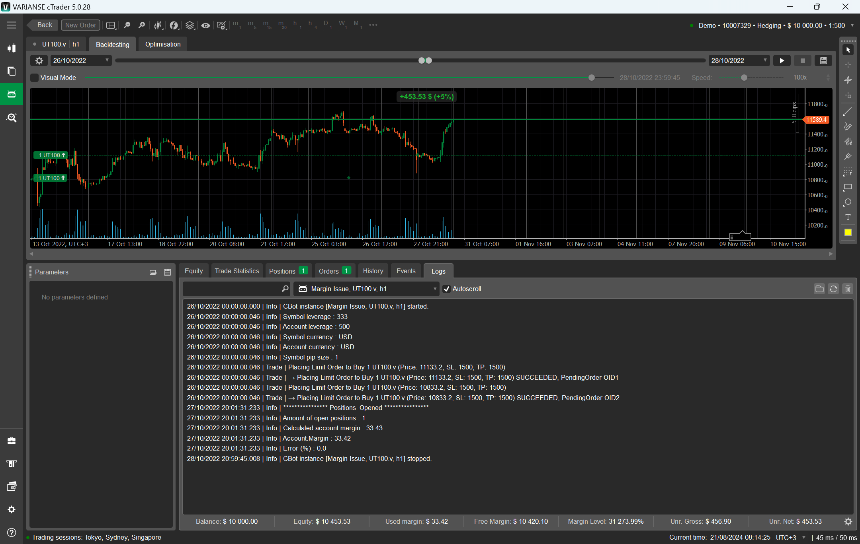Open the backtest start date 26/10/2022 dropdown
Image resolution: width=860 pixels, height=544 pixels.
(81, 60)
